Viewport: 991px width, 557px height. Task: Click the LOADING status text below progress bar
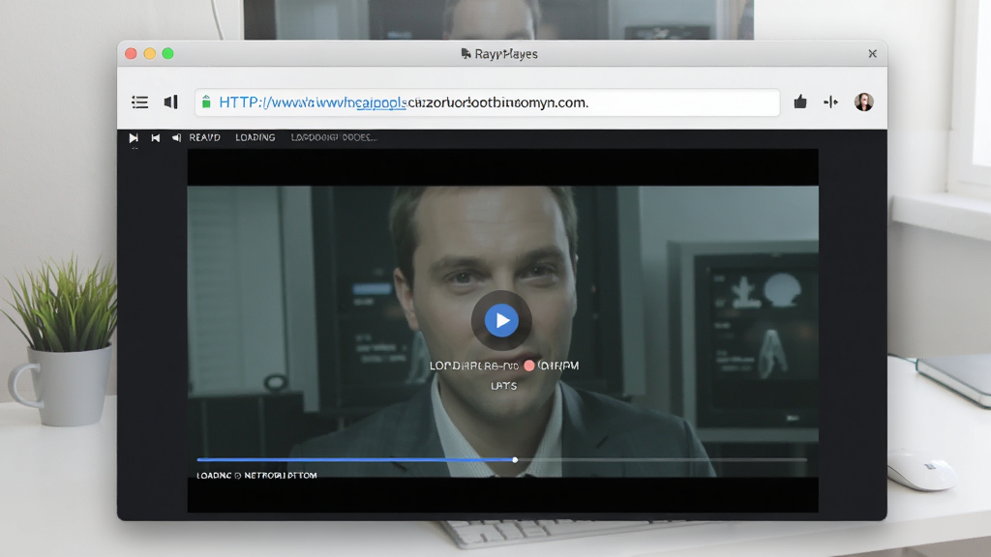256,476
